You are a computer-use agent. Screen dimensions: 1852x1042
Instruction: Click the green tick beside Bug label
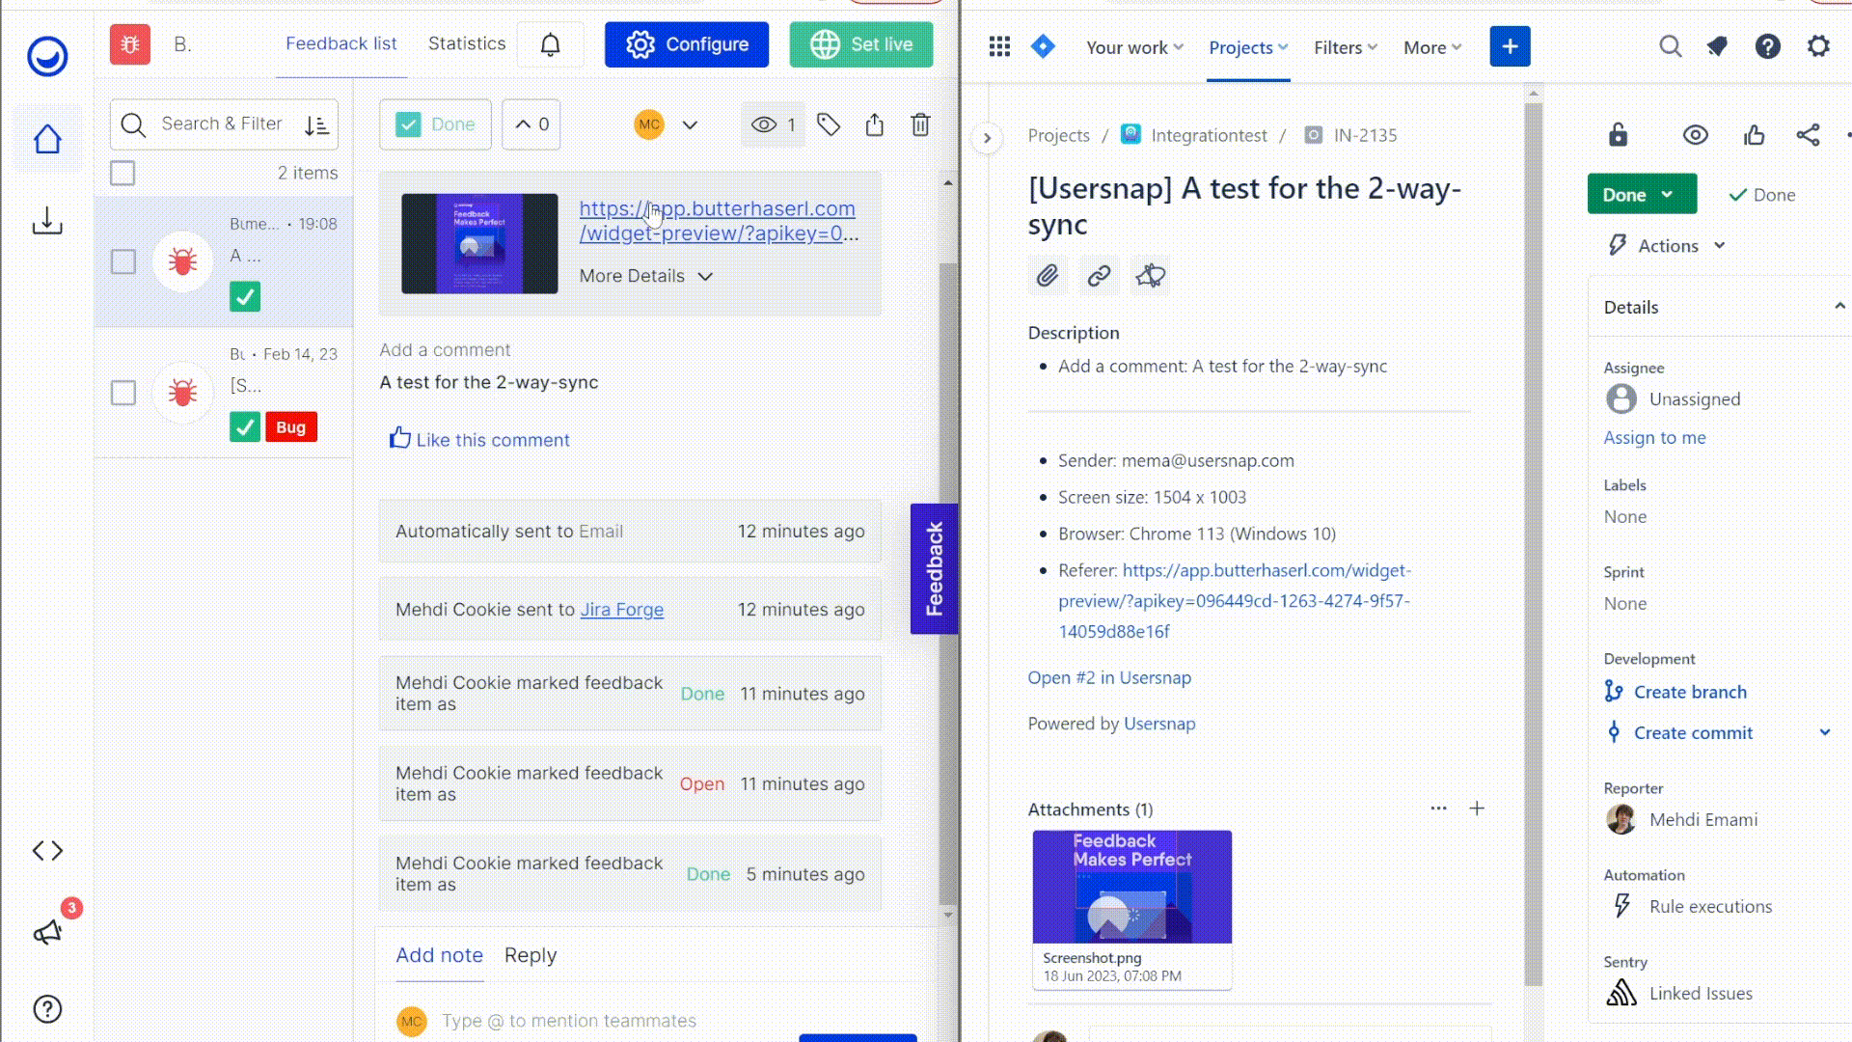click(245, 426)
